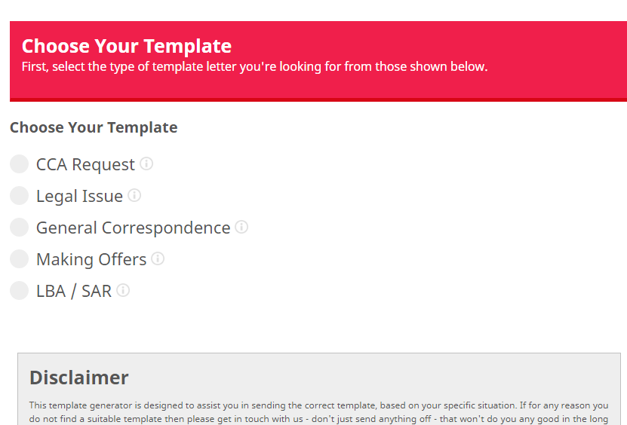Click the Legal Issue label text
This screenshot has width=627, height=425.
coord(79,196)
